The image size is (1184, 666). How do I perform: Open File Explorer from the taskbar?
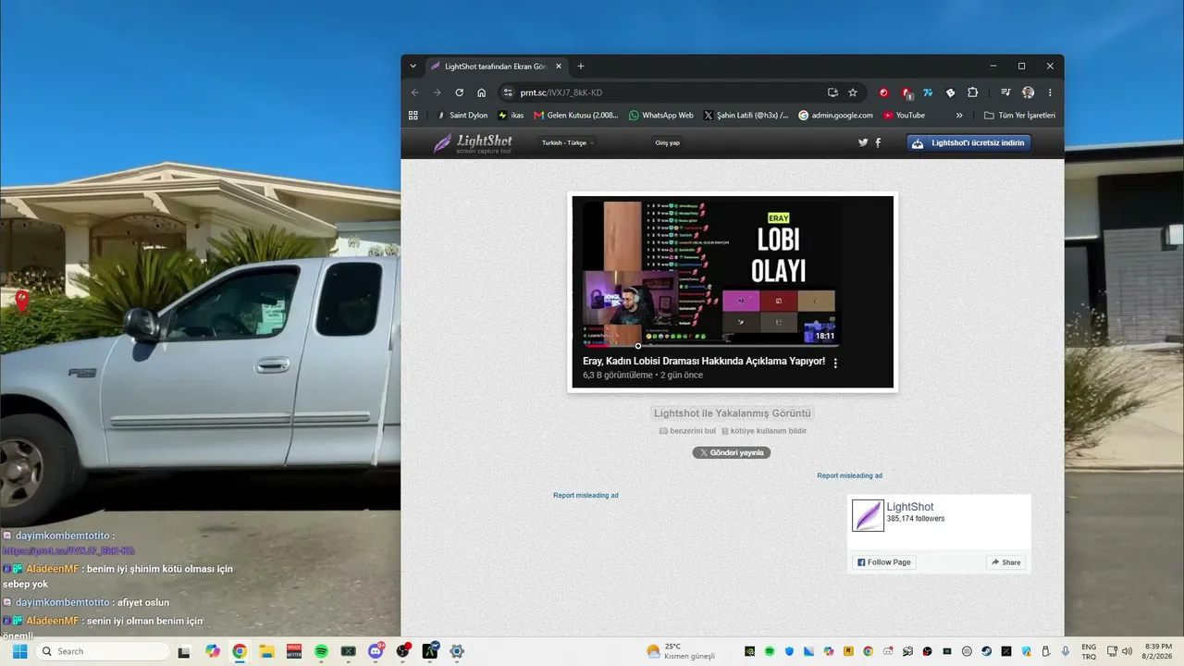click(266, 651)
